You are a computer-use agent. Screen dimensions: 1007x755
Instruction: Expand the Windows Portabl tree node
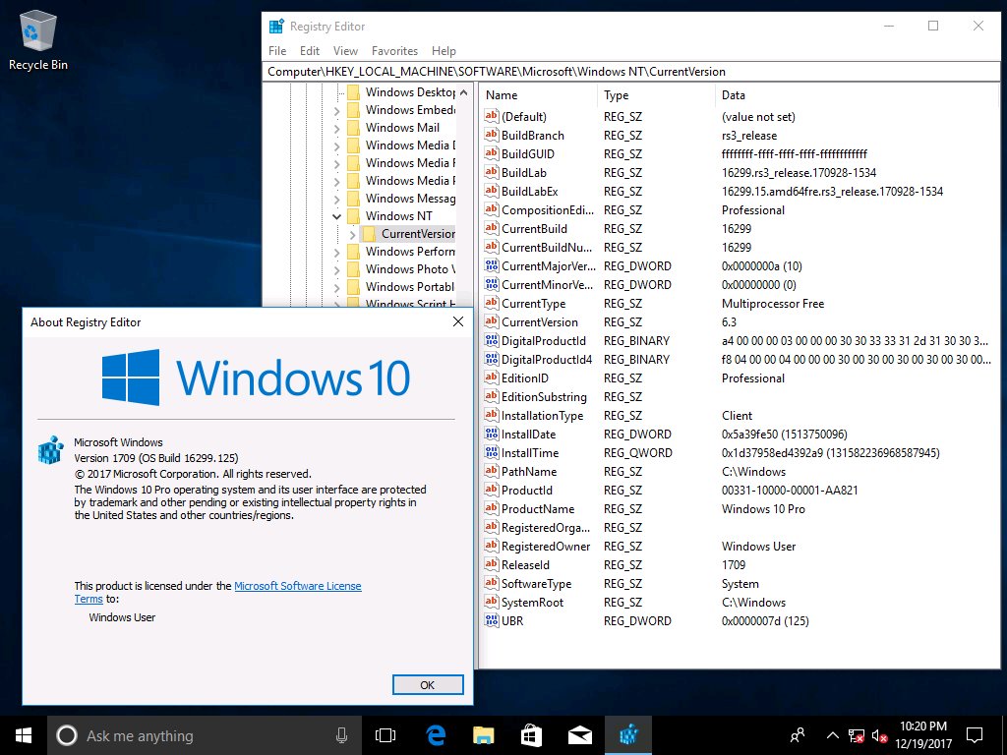pyautogui.click(x=336, y=288)
